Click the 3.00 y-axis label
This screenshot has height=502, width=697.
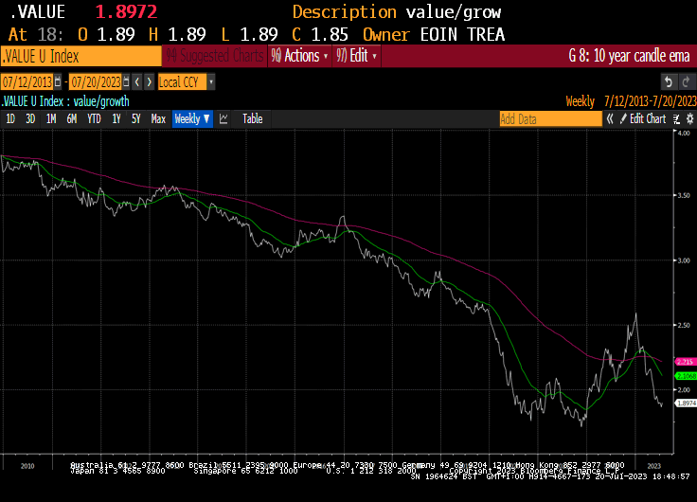[684, 260]
